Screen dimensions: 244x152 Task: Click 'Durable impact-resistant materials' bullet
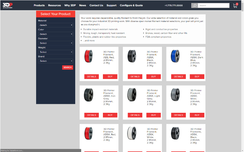coord(100,29)
